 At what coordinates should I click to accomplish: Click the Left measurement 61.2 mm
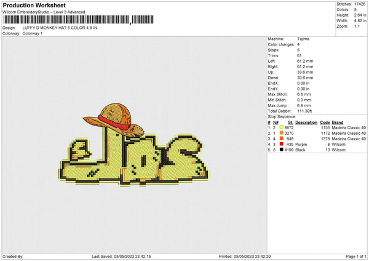point(305,61)
